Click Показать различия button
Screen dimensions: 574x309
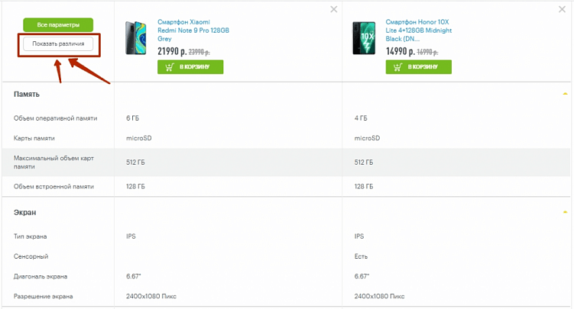tap(58, 44)
